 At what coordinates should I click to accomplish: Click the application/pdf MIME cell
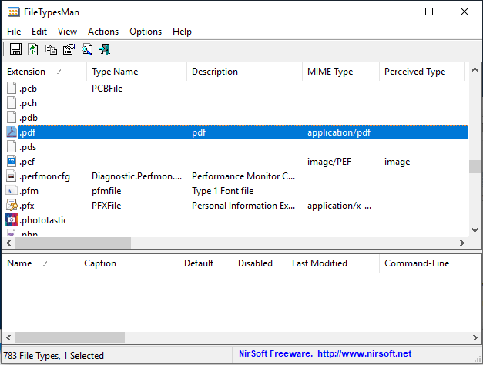(x=339, y=132)
